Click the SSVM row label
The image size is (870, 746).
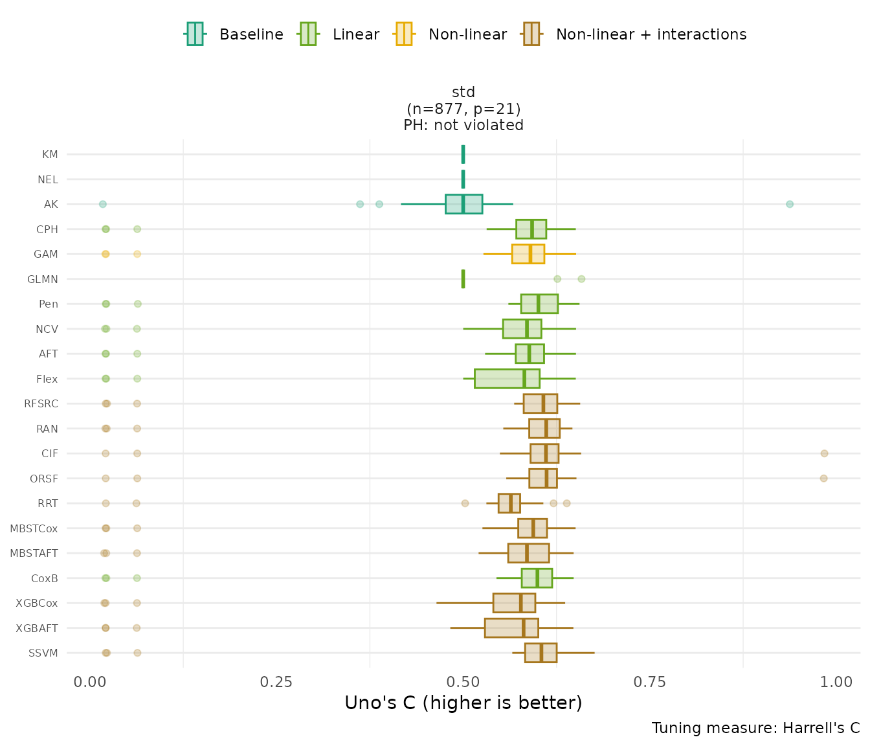point(43,653)
